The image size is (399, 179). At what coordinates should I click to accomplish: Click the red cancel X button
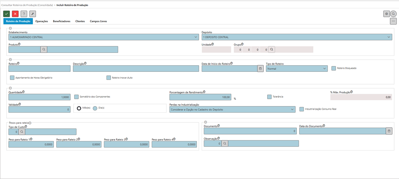15,14
